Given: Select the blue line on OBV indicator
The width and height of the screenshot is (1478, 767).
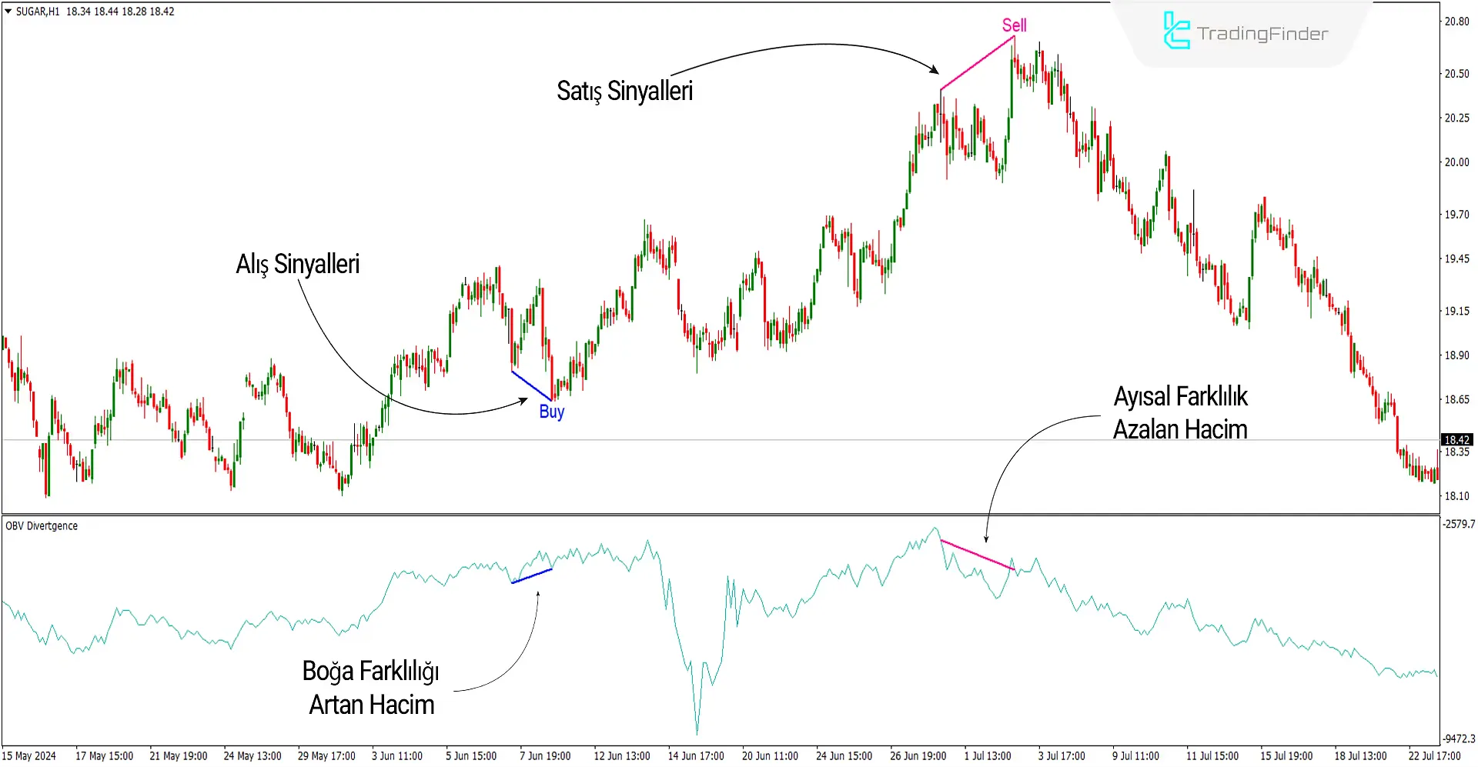Looking at the screenshot, I should coord(531,575).
